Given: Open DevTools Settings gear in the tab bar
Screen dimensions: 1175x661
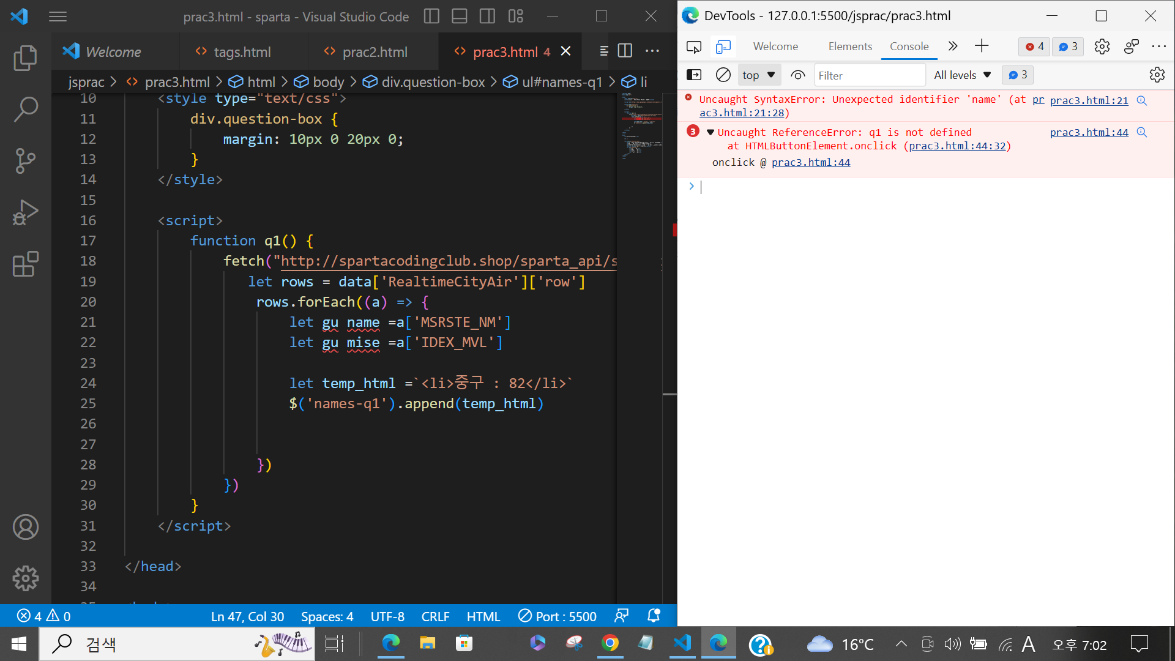Looking at the screenshot, I should [x=1102, y=47].
